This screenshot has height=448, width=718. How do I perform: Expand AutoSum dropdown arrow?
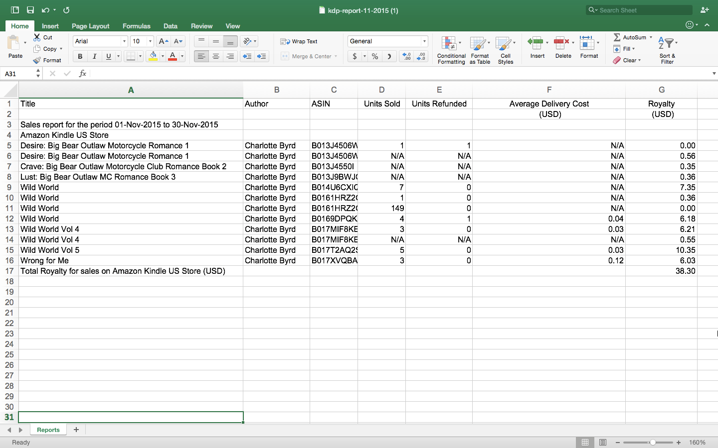point(651,37)
